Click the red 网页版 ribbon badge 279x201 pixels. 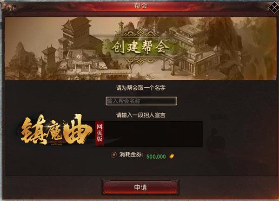(x=100, y=133)
